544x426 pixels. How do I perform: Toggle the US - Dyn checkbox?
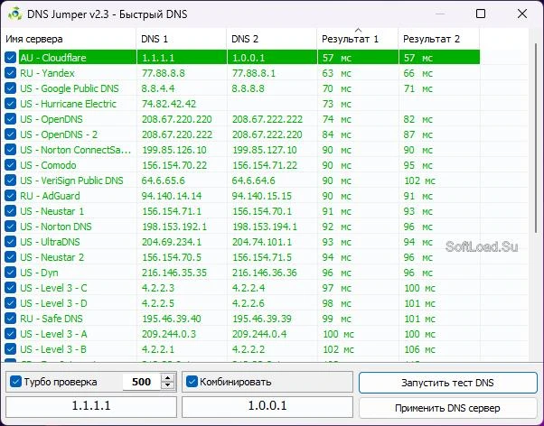pos(11,273)
